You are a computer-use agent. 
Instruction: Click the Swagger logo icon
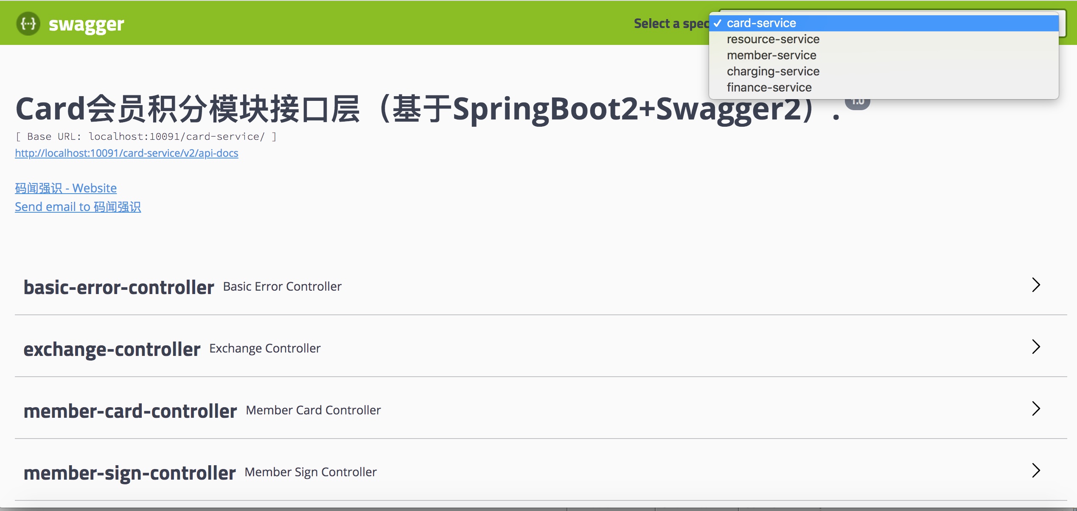[x=28, y=24]
